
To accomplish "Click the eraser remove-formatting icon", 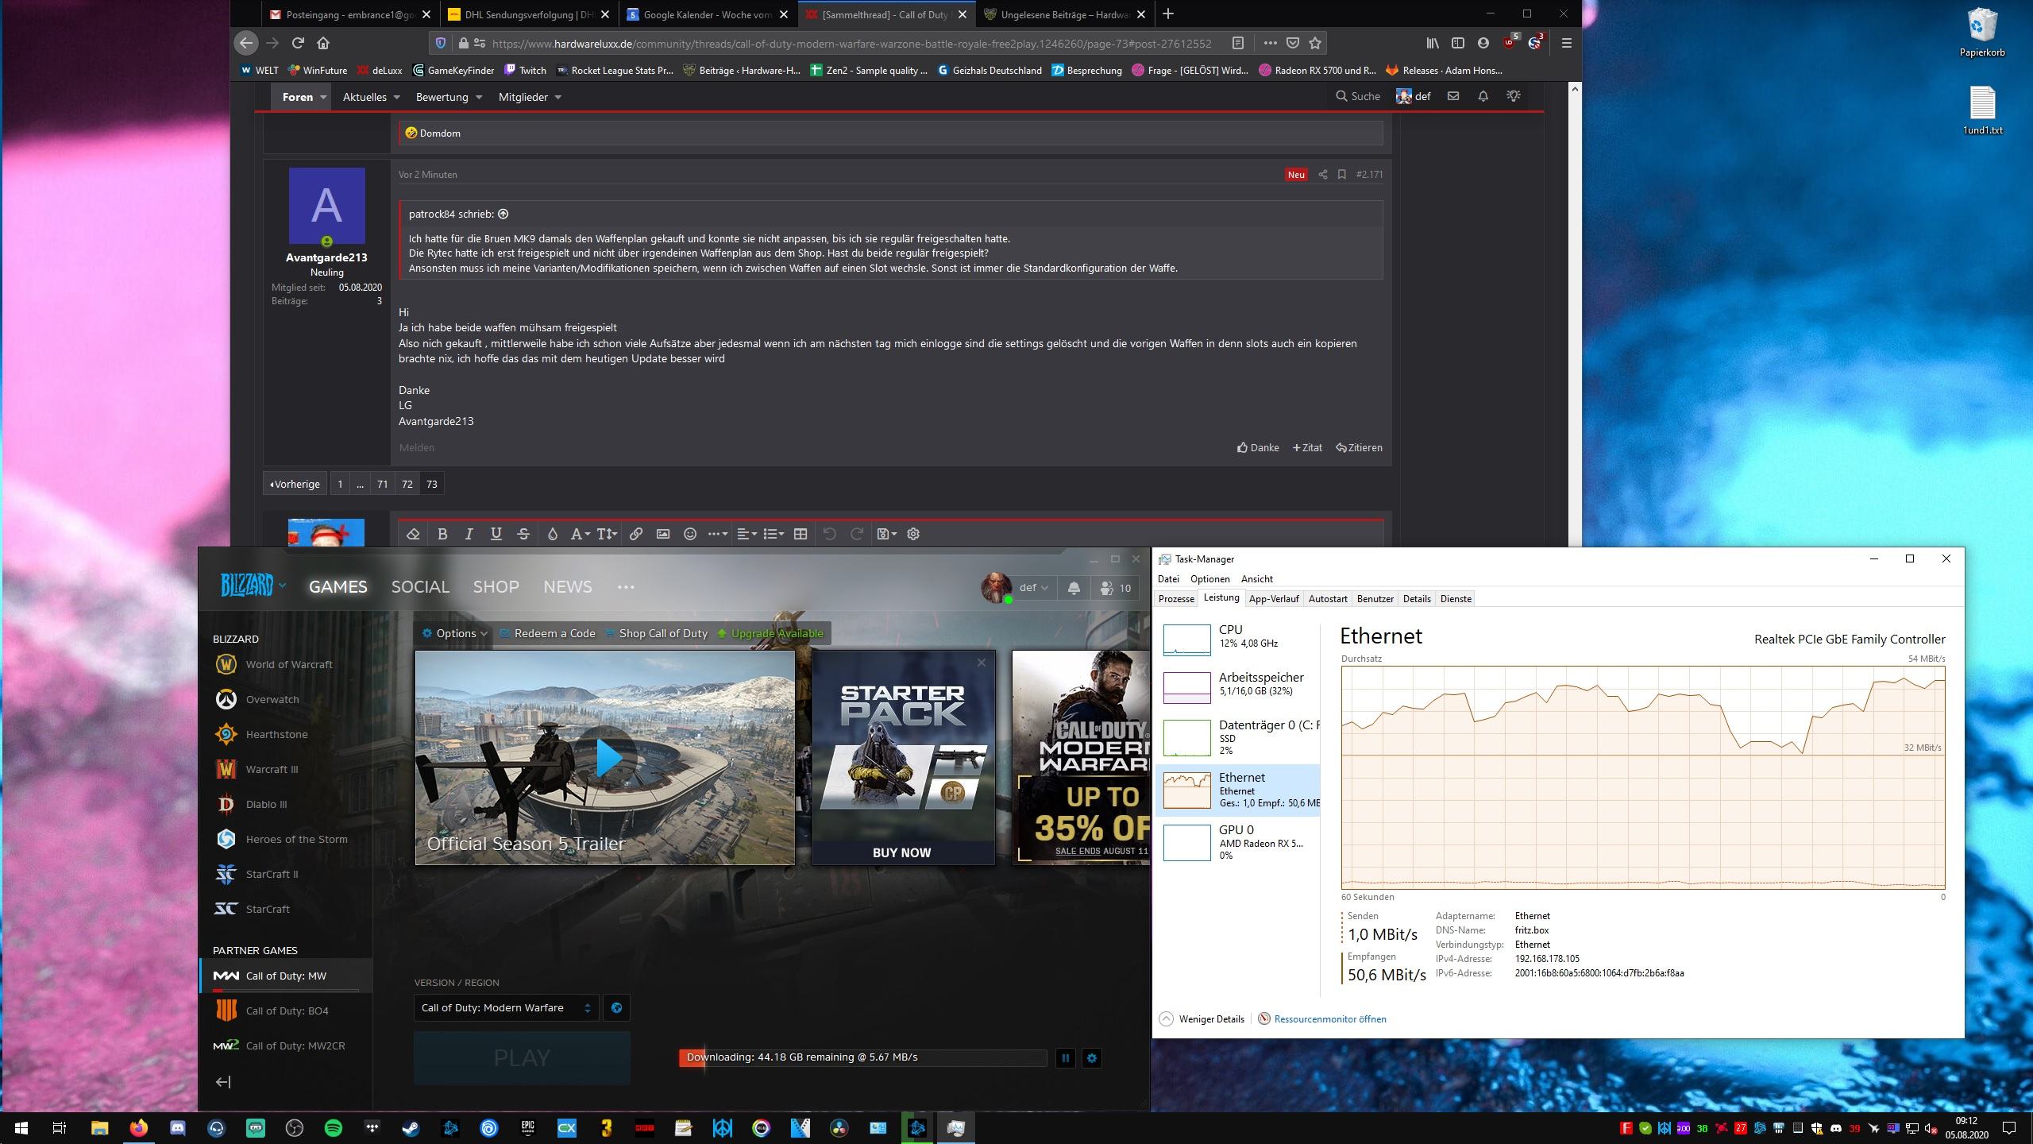I will 413,534.
